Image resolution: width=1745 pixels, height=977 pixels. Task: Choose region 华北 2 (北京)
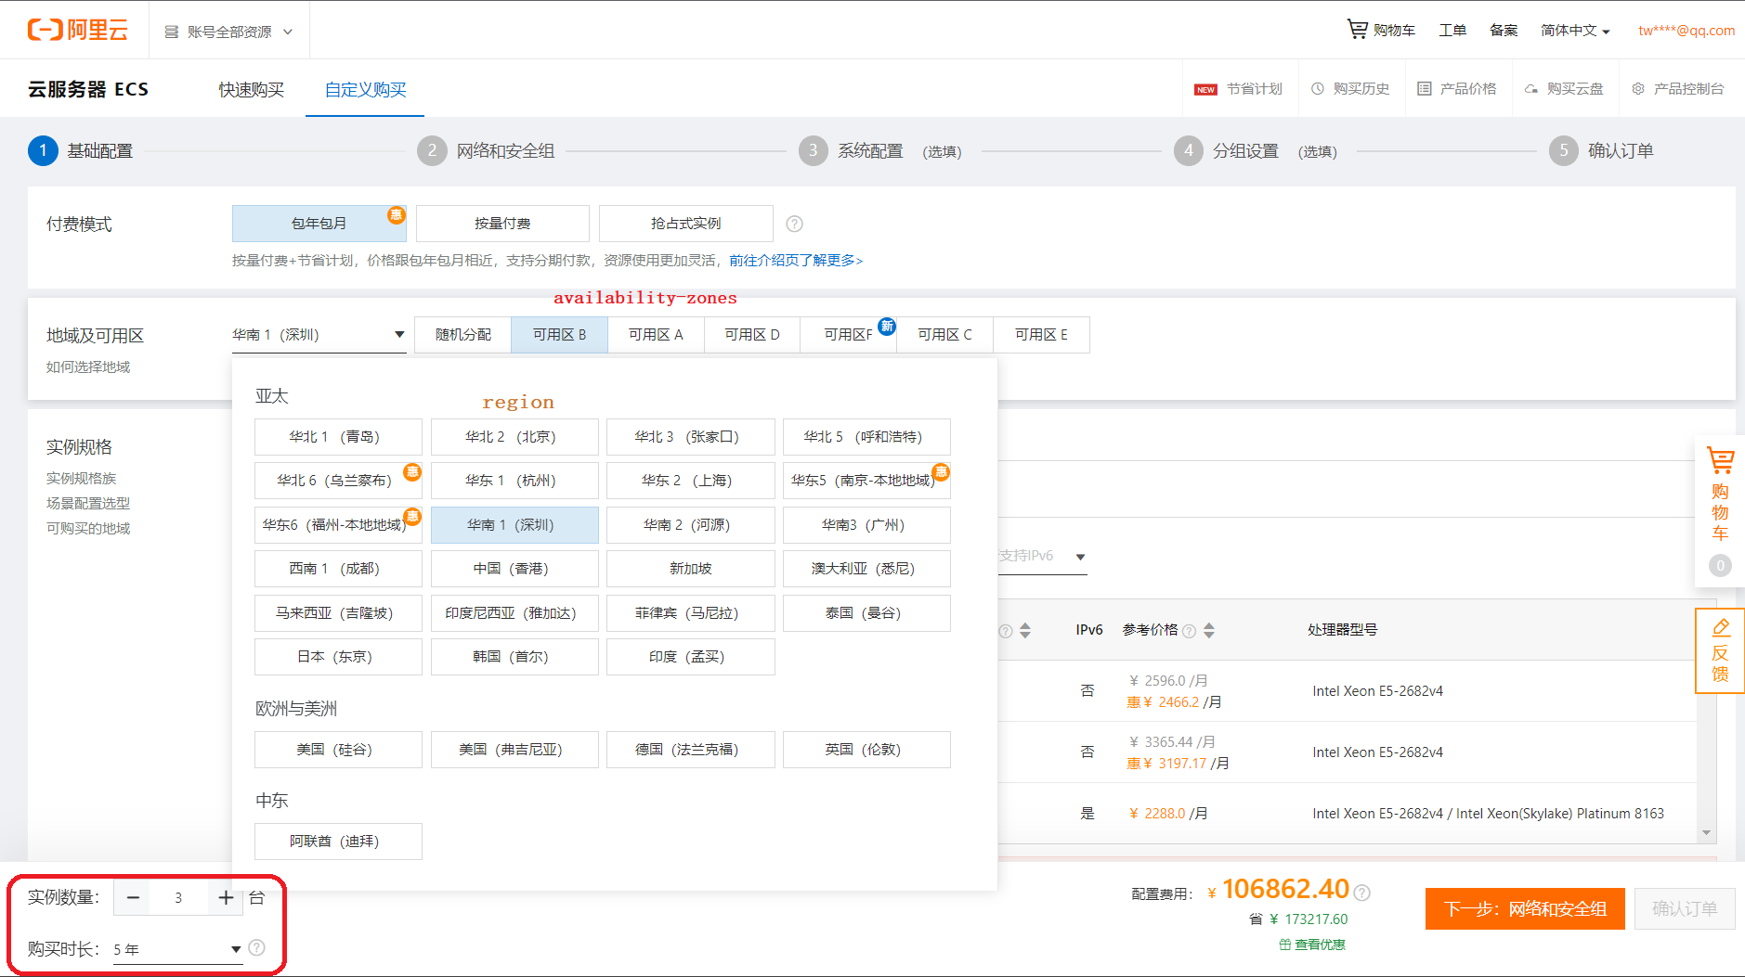coord(514,437)
